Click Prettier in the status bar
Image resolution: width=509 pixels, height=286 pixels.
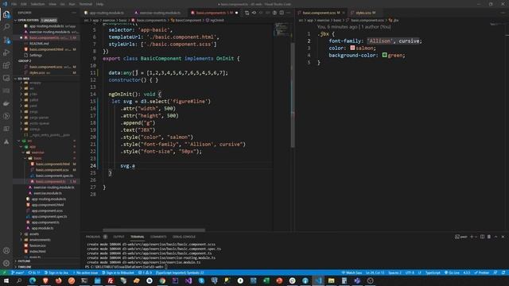pyautogui.click(x=482, y=272)
